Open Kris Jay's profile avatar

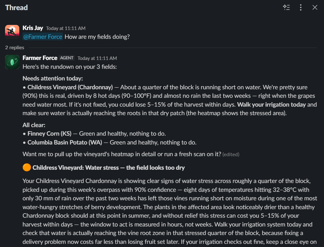click(x=12, y=32)
